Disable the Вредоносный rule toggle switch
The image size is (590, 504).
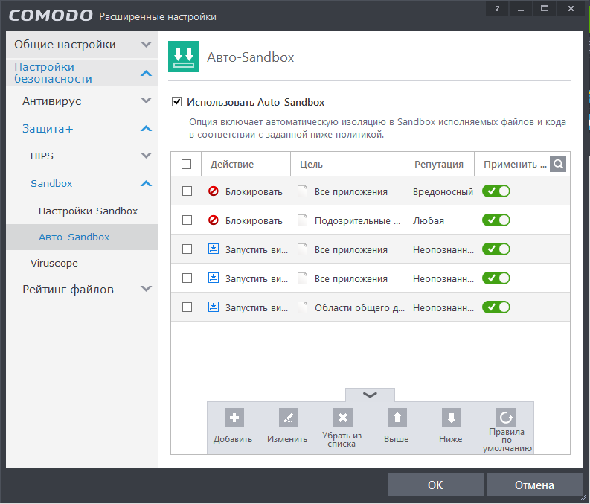[496, 191]
